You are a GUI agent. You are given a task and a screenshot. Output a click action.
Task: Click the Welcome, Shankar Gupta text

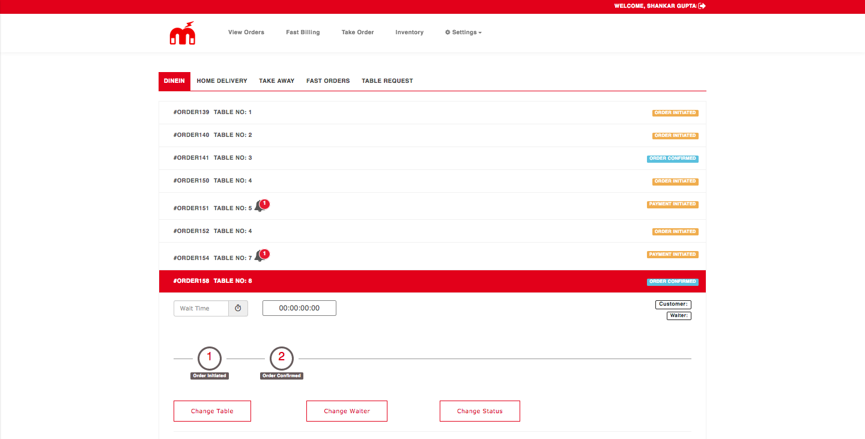pyautogui.click(x=655, y=6)
